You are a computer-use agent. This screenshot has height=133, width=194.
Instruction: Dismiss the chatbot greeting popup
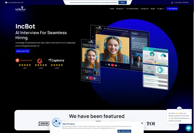tap(190, 111)
